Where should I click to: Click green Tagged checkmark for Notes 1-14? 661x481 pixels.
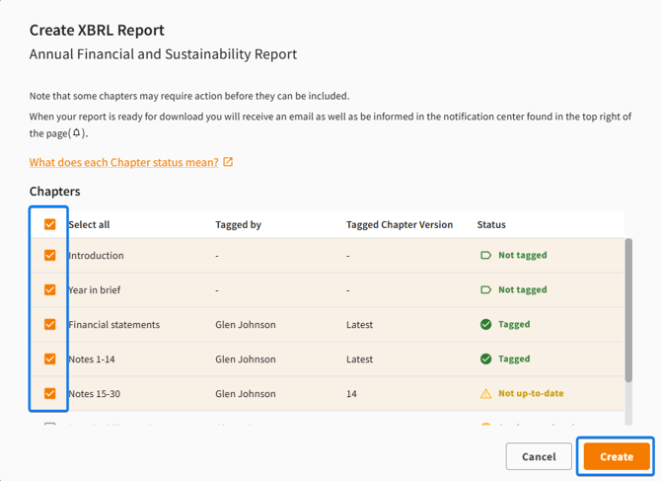click(x=485, y=359)
